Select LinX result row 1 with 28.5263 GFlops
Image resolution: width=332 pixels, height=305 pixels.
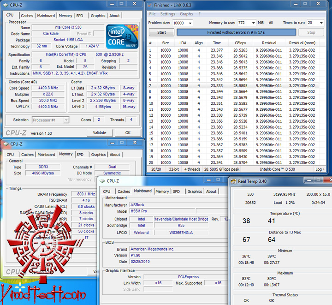point(233,50)
